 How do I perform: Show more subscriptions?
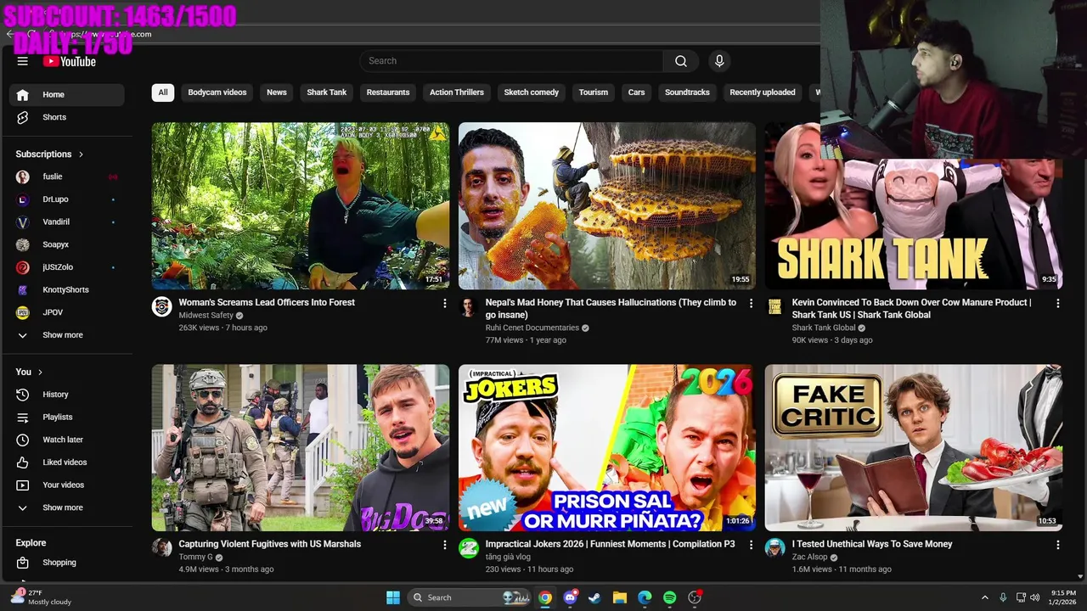tap(67, 335)
